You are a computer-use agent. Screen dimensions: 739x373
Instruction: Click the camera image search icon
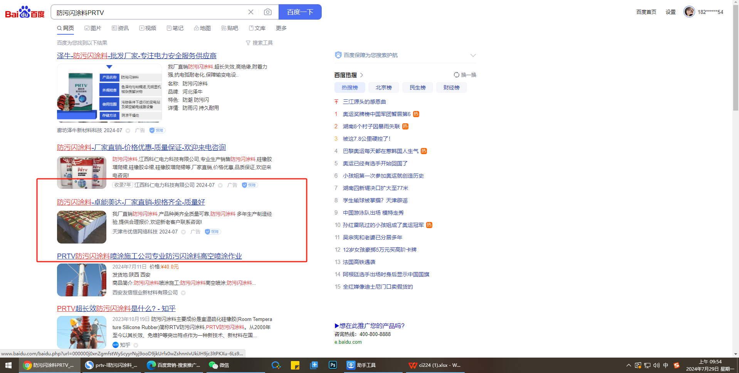tap(267, 12)
